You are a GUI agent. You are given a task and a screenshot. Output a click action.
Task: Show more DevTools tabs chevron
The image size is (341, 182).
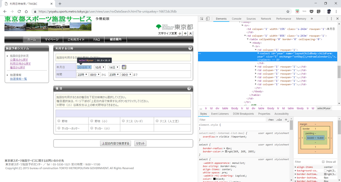[312, 19]
